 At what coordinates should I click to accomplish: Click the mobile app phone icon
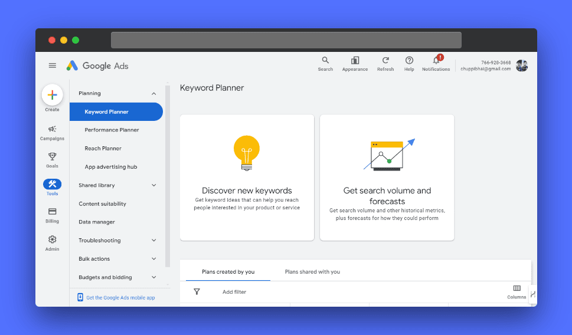[80, 297]
